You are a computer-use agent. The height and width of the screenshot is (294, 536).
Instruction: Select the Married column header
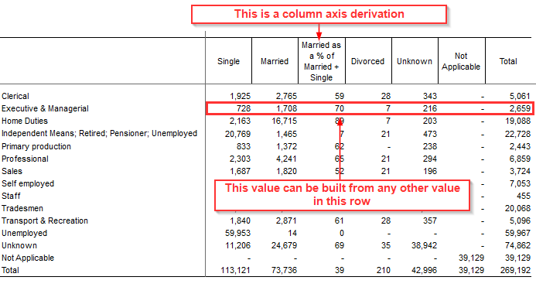[275, 61]
